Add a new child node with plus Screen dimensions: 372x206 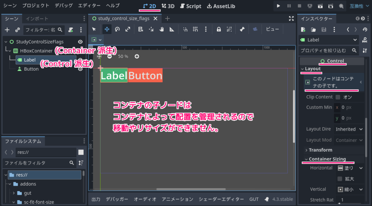click(7, 30)
